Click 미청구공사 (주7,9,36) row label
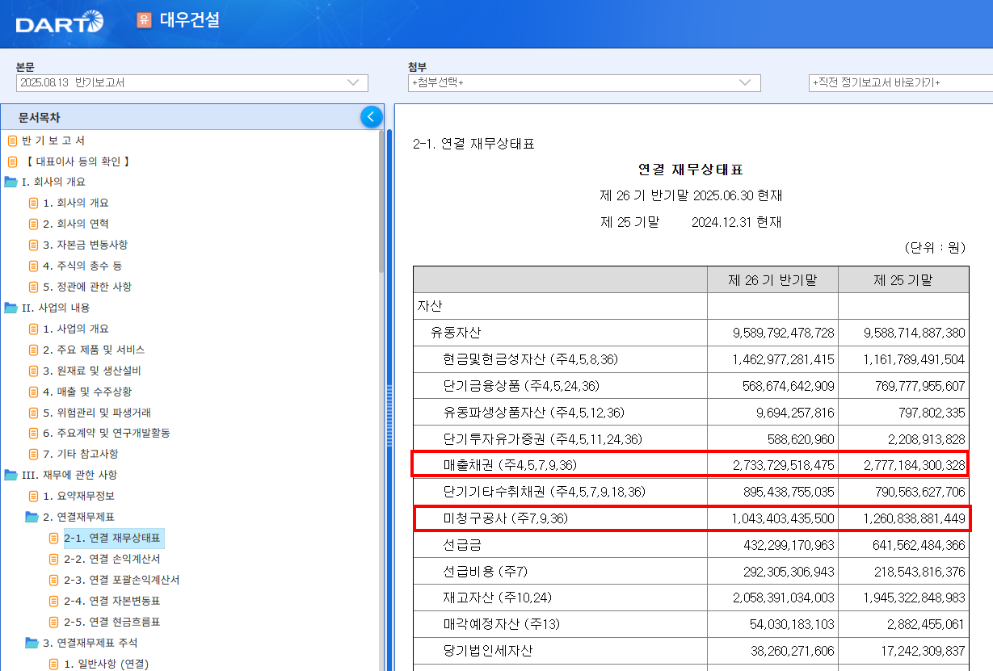 click(x=506, y=518)
